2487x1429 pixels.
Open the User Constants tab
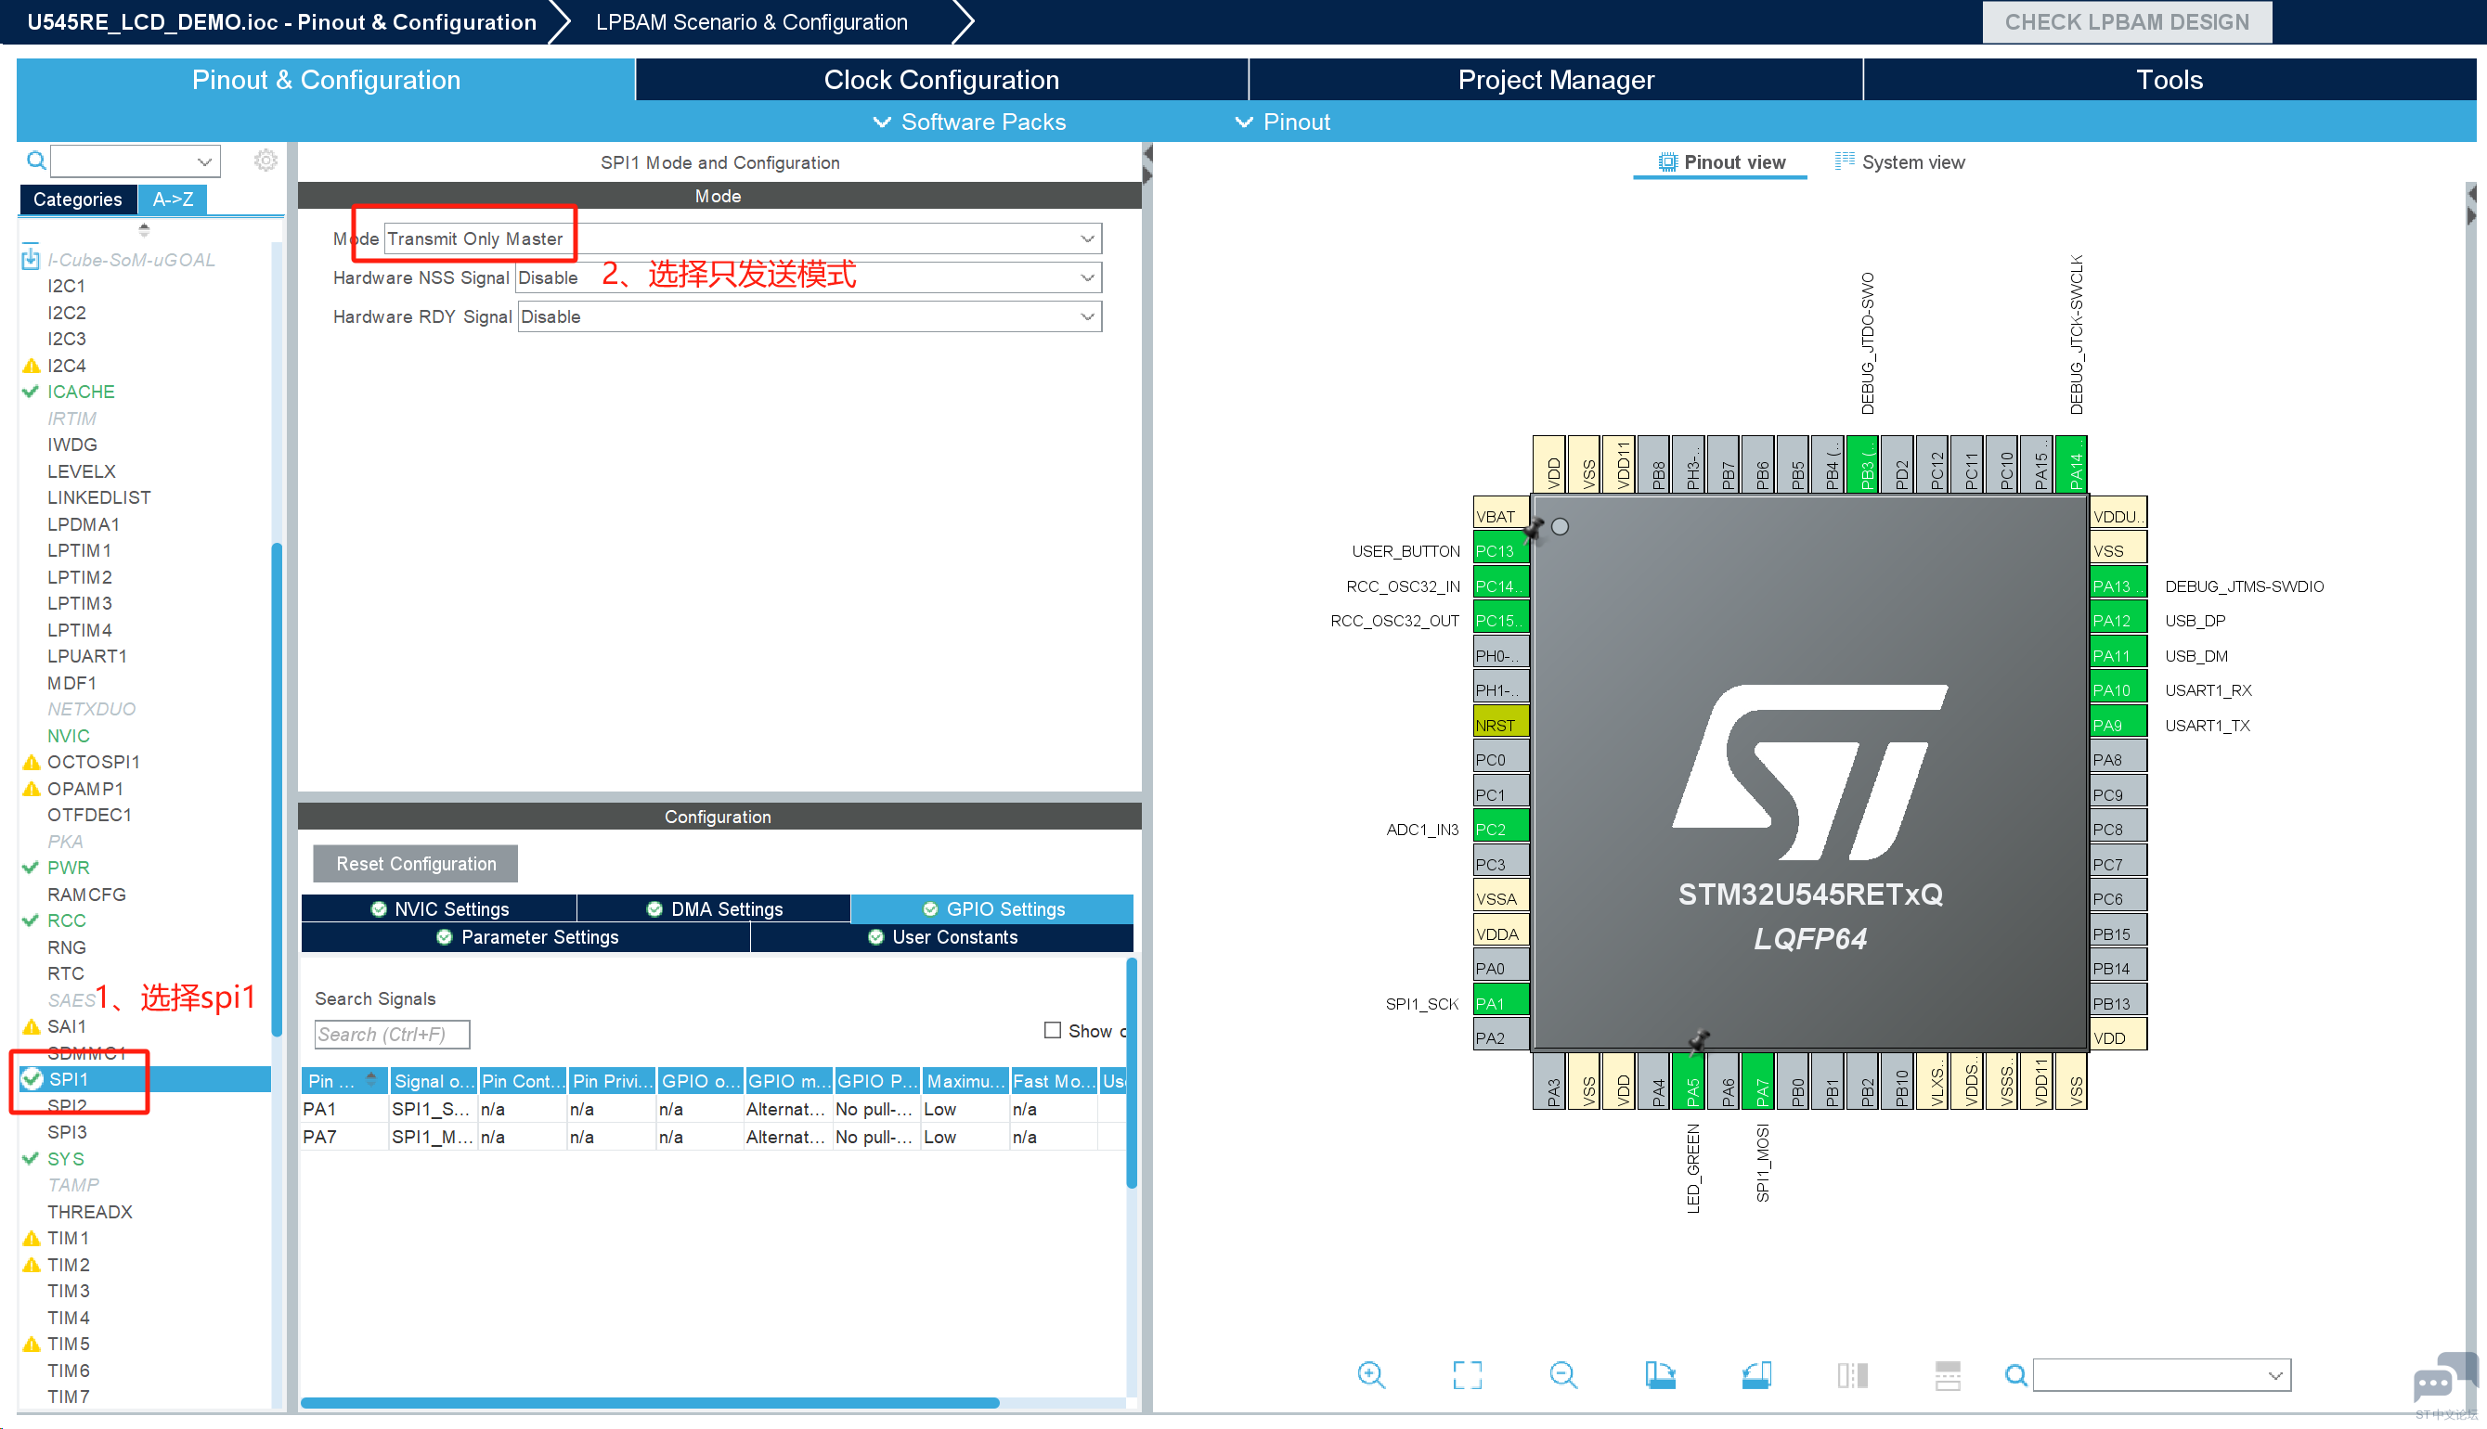point(942,937)
